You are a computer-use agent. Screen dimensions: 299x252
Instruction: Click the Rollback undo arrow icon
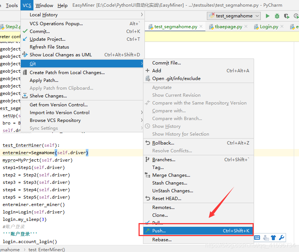(147, 143)
